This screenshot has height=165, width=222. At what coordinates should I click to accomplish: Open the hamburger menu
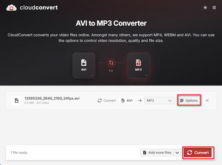coord(214,7)
